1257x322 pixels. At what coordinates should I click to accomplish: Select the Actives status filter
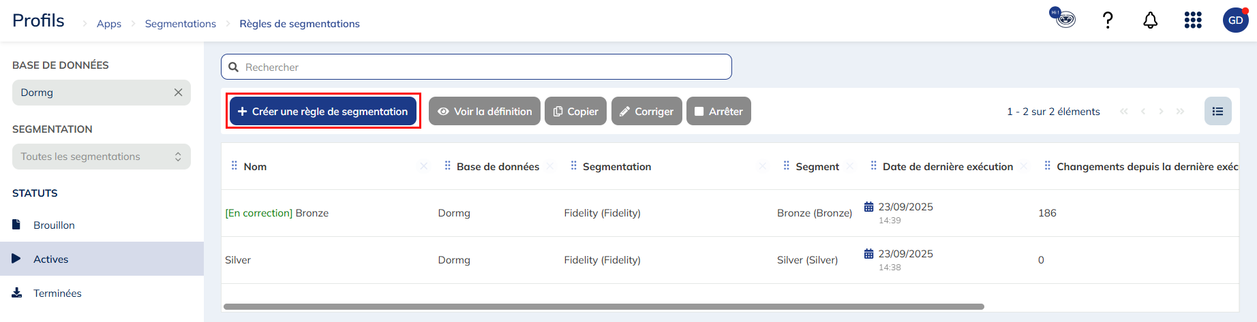[x=51, y=259]
